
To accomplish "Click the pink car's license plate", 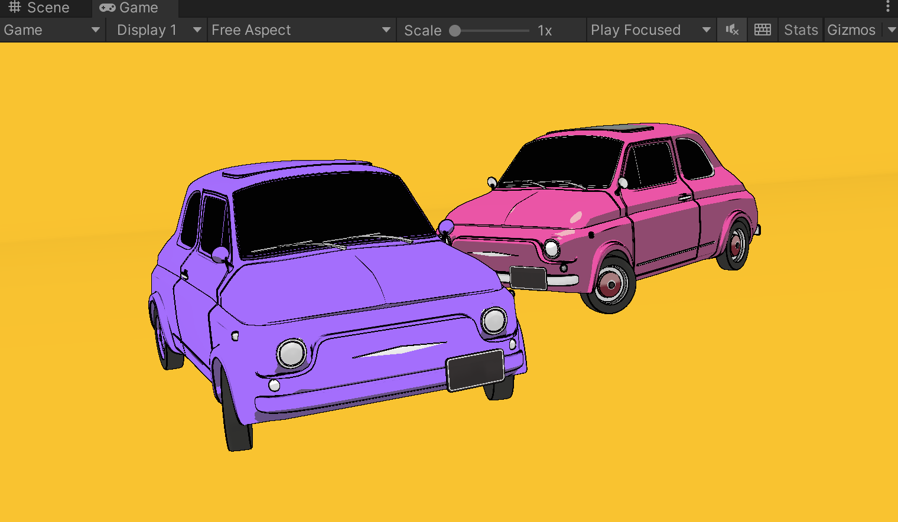I will click(528, 278).
